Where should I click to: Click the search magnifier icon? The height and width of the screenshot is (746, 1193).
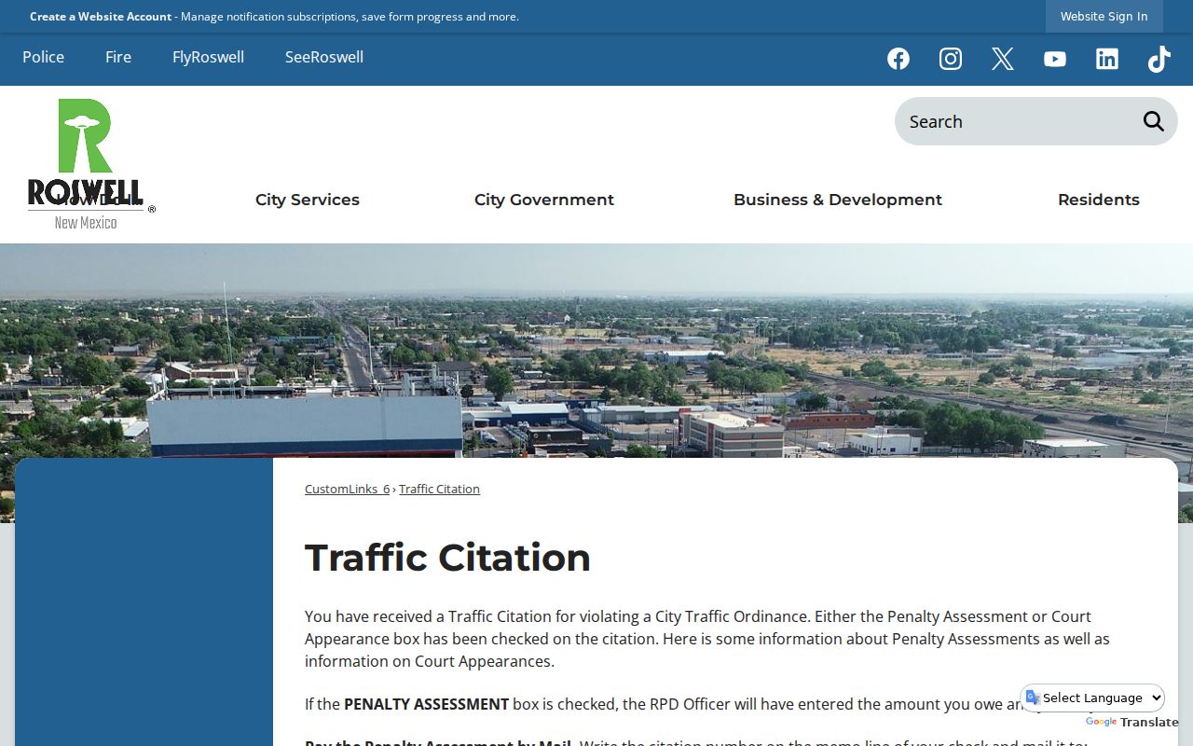(1154, 121)
